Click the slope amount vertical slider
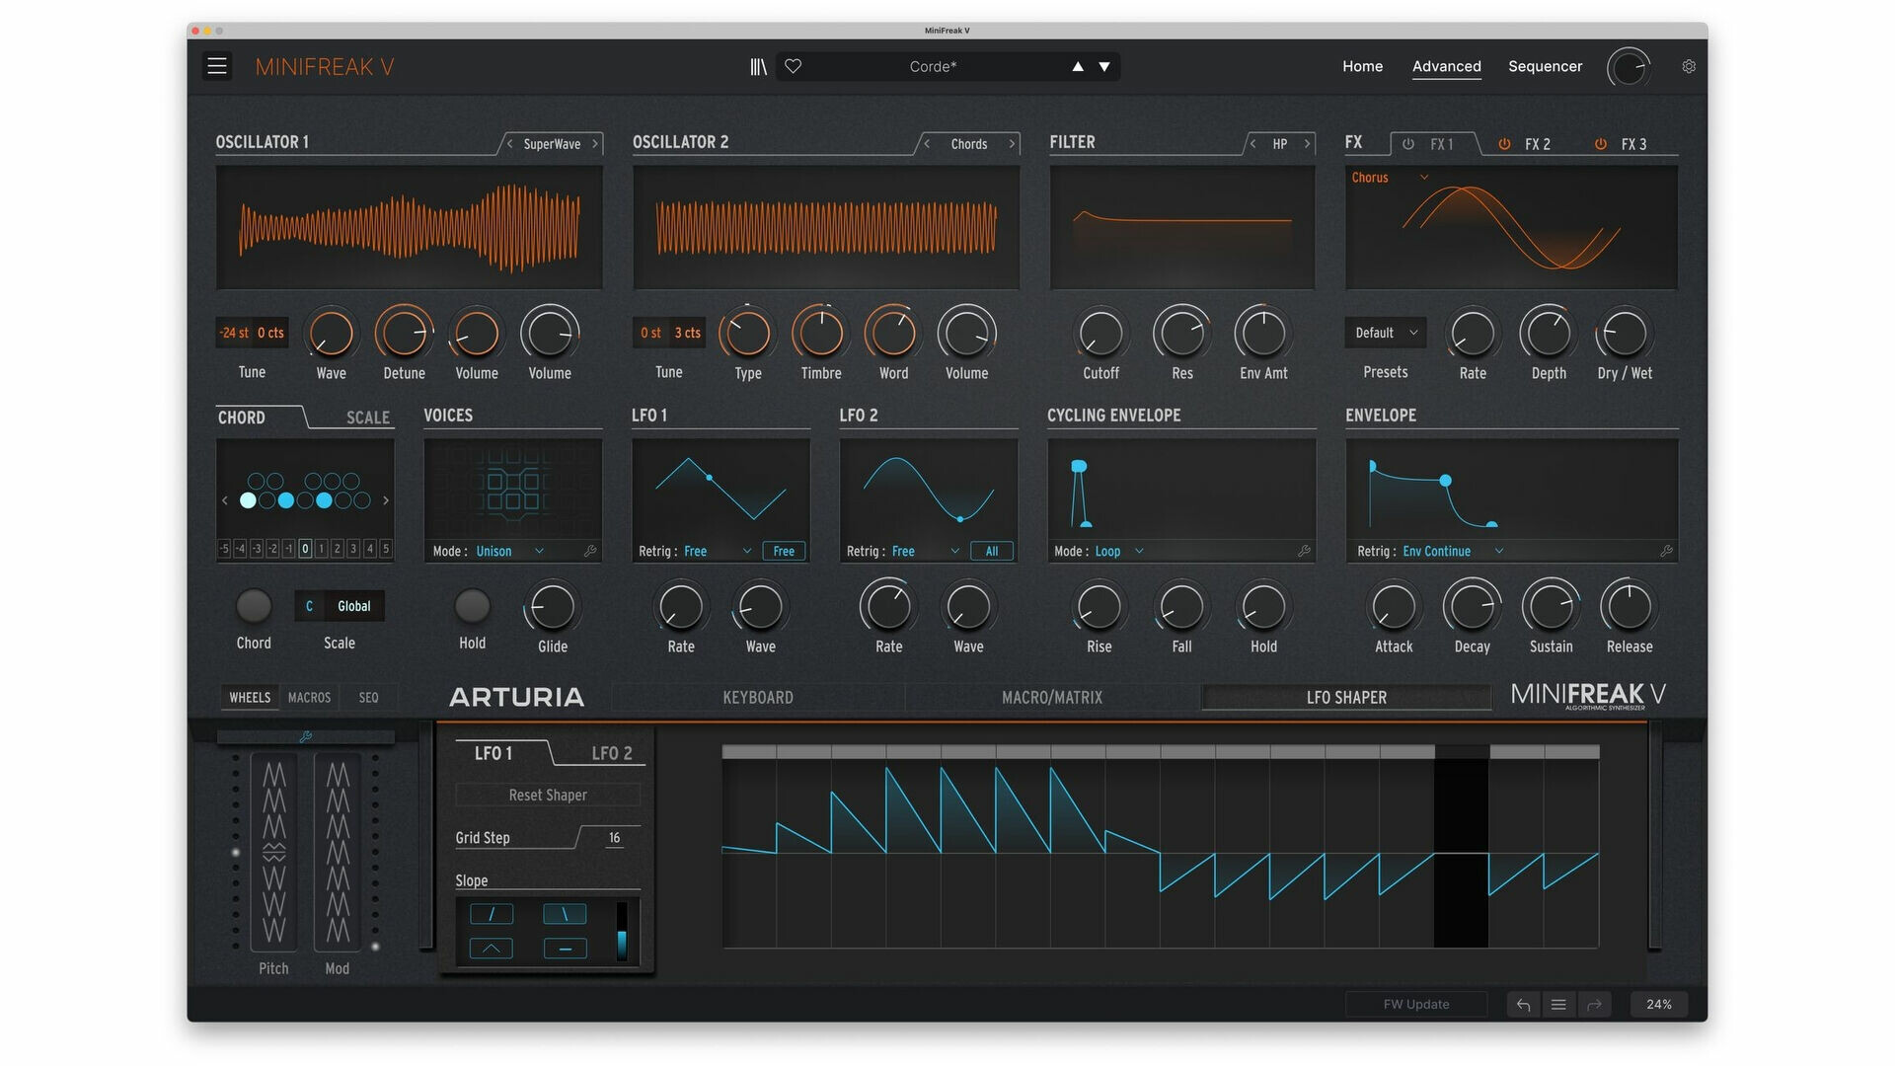Screen dimensions: 1895x1066 (x=622, y=931)
